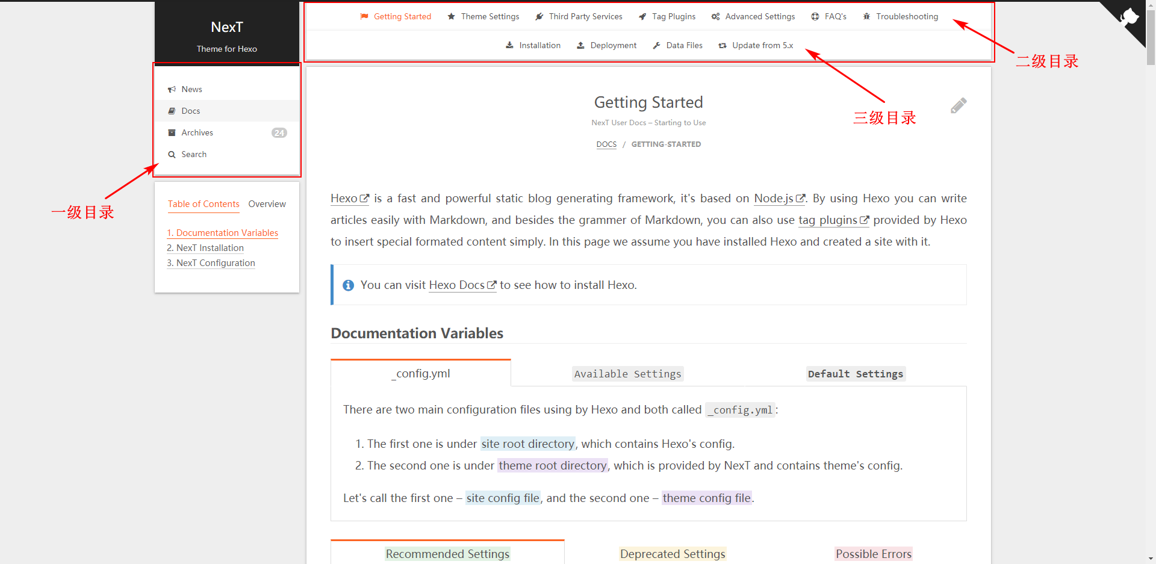Open the Getting Started menu item

click(396, 16)
